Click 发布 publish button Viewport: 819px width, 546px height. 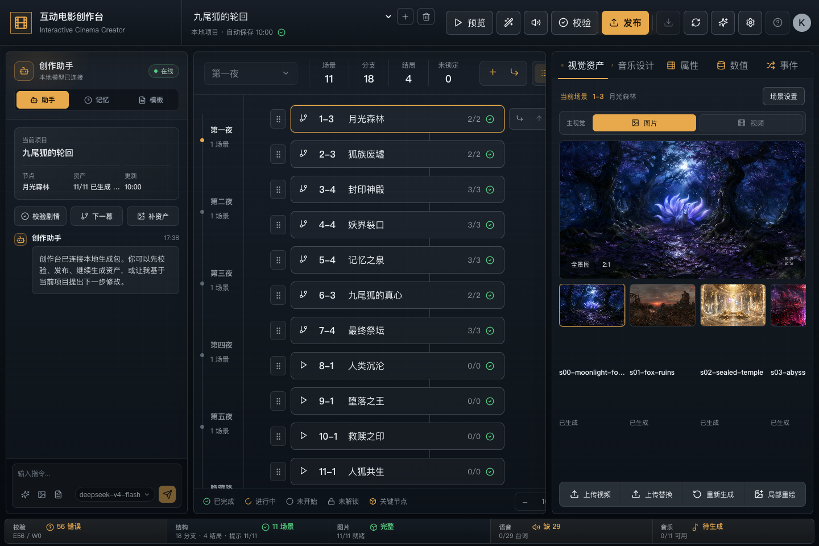pos(625,23)
